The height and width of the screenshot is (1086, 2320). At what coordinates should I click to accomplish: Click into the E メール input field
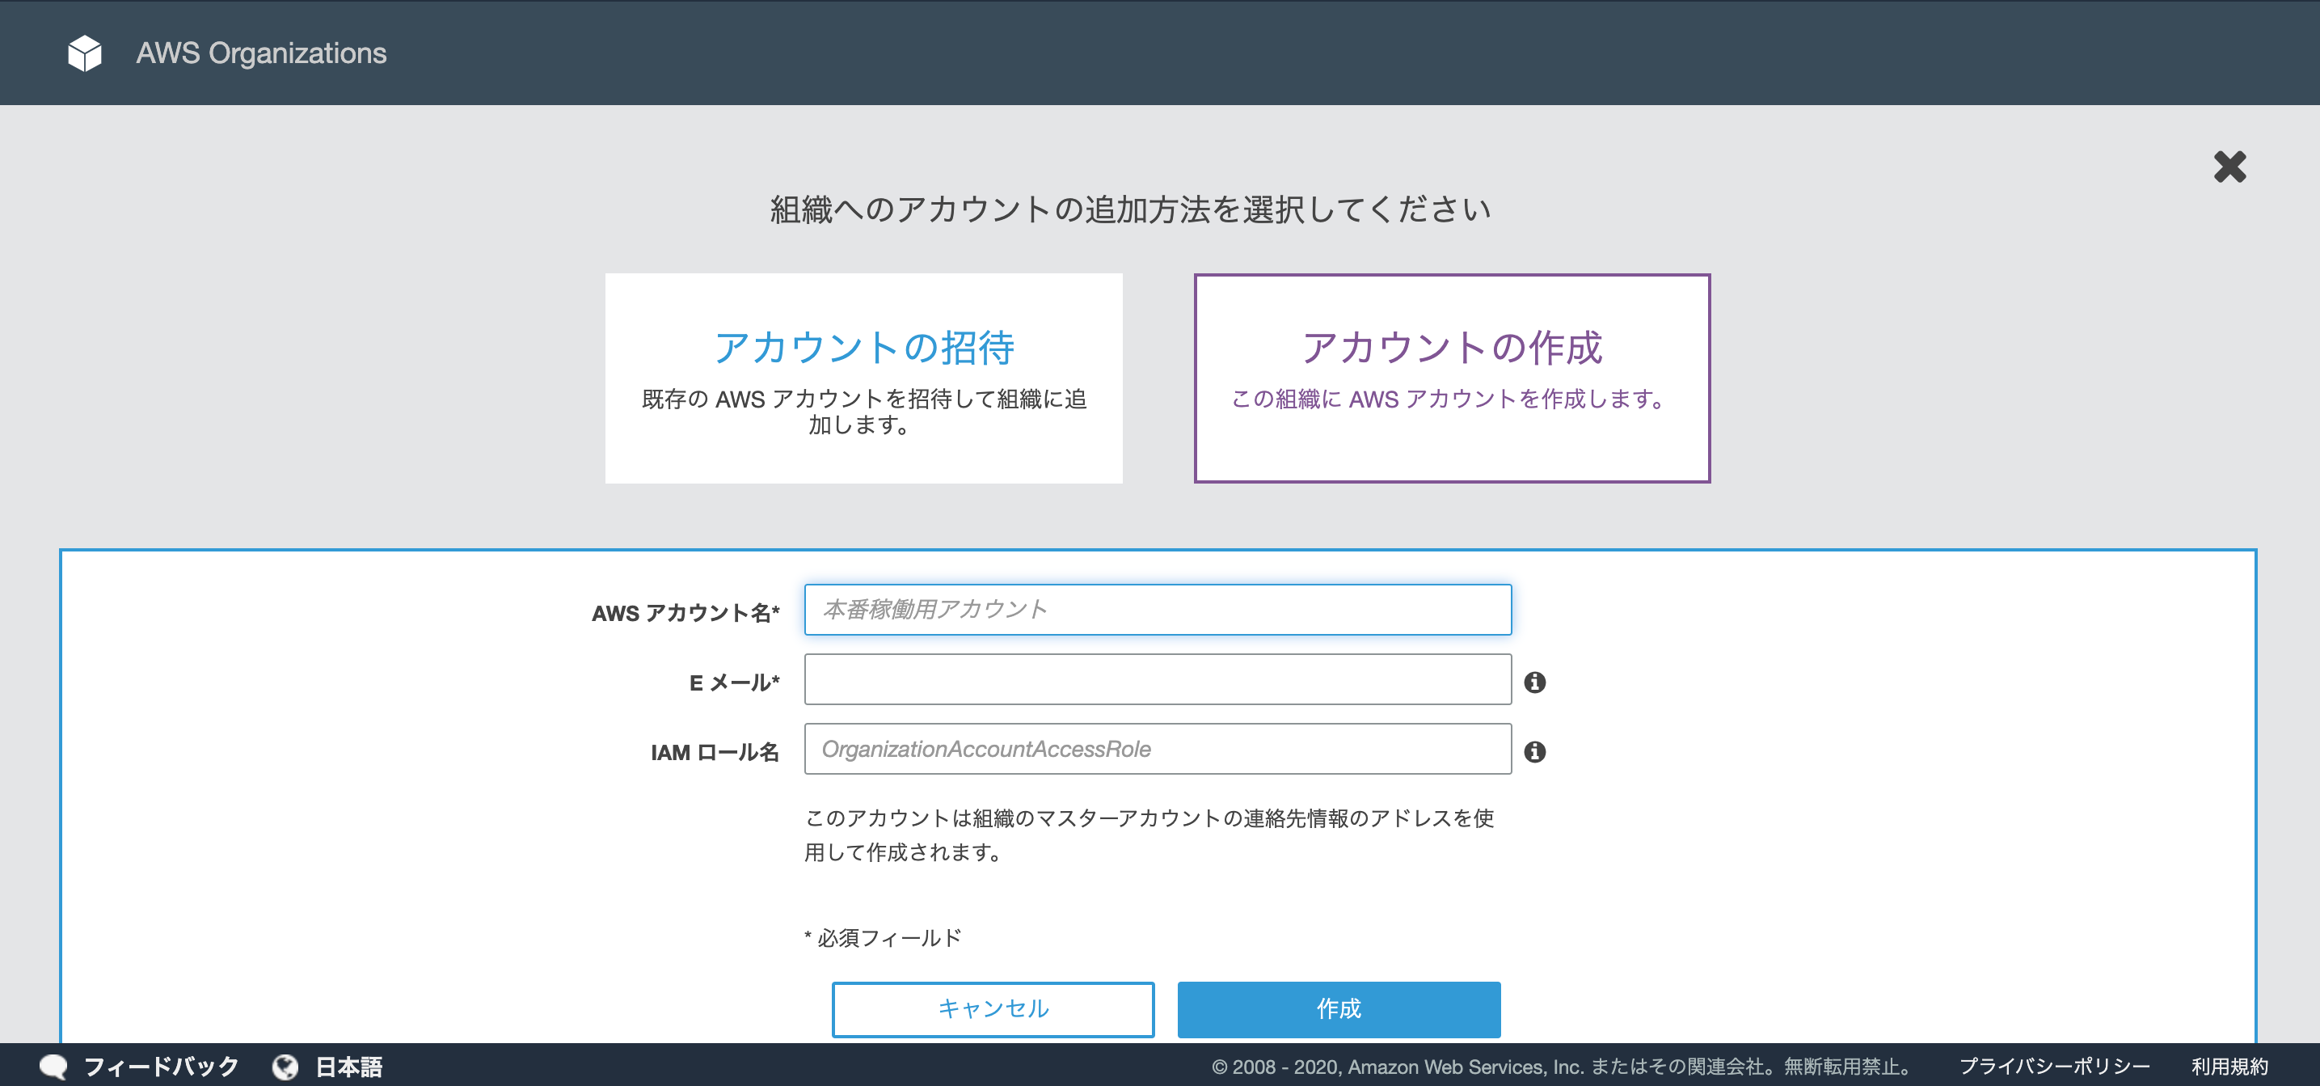(1158, 679)
